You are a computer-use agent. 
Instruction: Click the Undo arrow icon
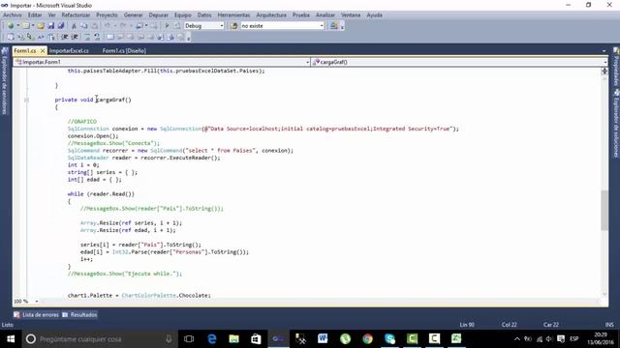(x=108, y=26)
